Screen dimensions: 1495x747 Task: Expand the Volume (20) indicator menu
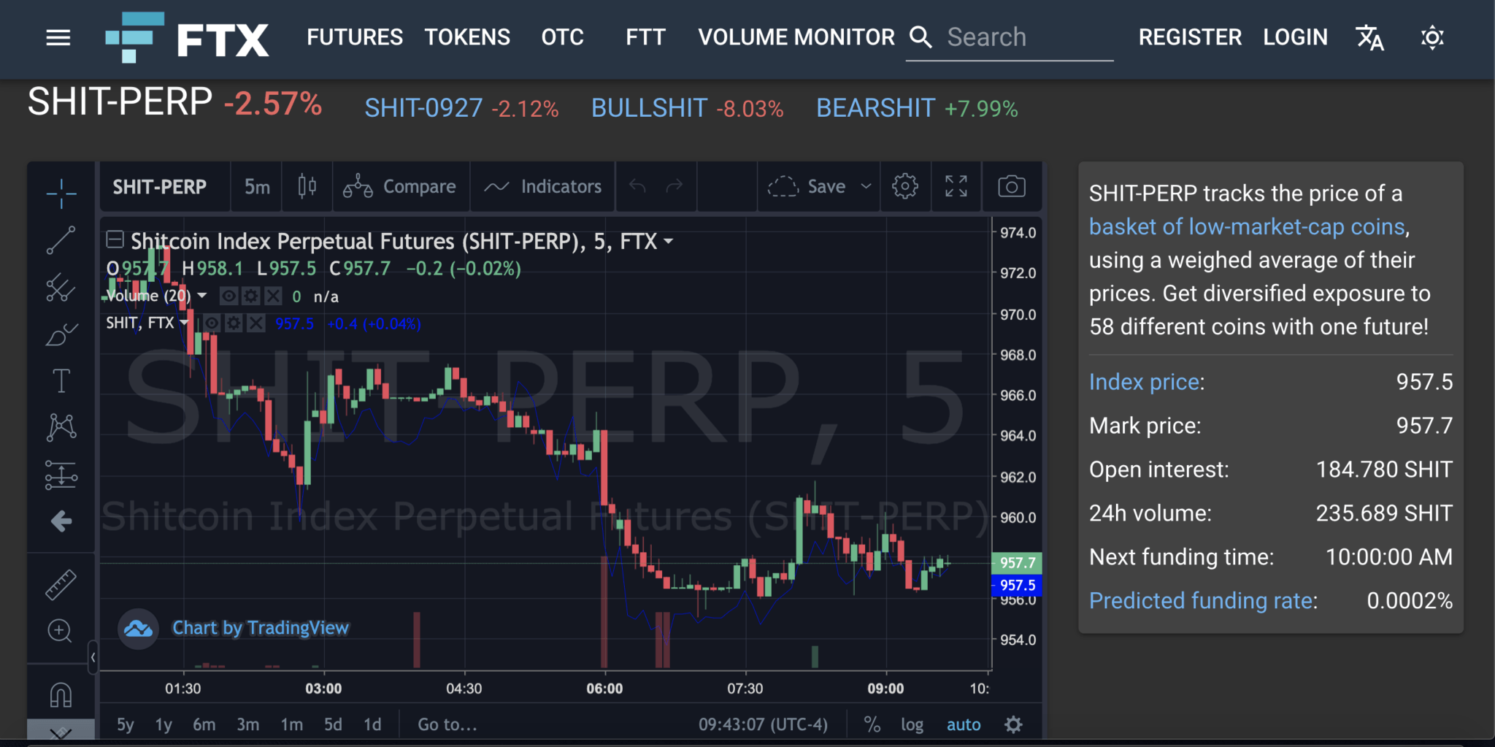(x=202, y=296)
